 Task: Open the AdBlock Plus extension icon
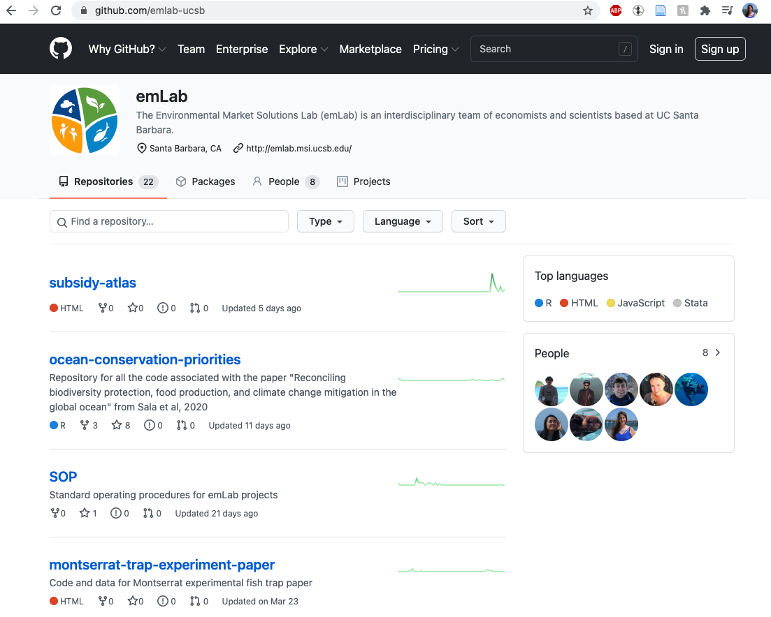(616, 10)
